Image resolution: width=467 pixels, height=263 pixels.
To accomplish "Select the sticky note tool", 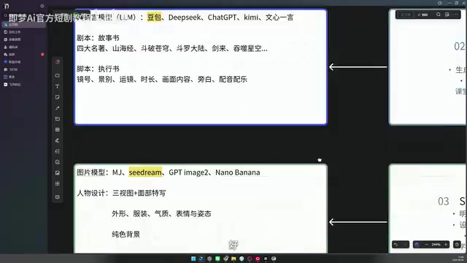I will (x=58, y=97).
